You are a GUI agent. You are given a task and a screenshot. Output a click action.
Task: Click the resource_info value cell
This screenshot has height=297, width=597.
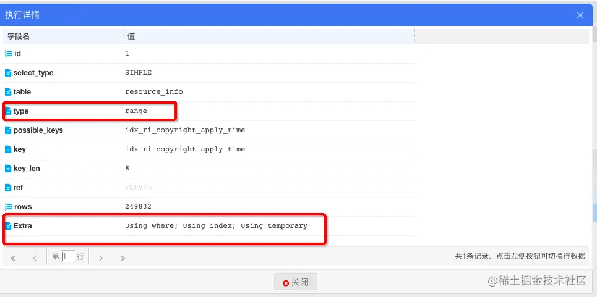coord(154,91)
